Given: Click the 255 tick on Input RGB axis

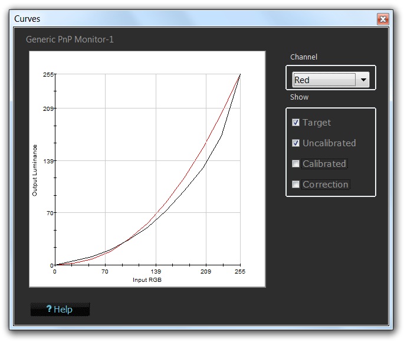Looking at the screenshot, I should point(240,271).
